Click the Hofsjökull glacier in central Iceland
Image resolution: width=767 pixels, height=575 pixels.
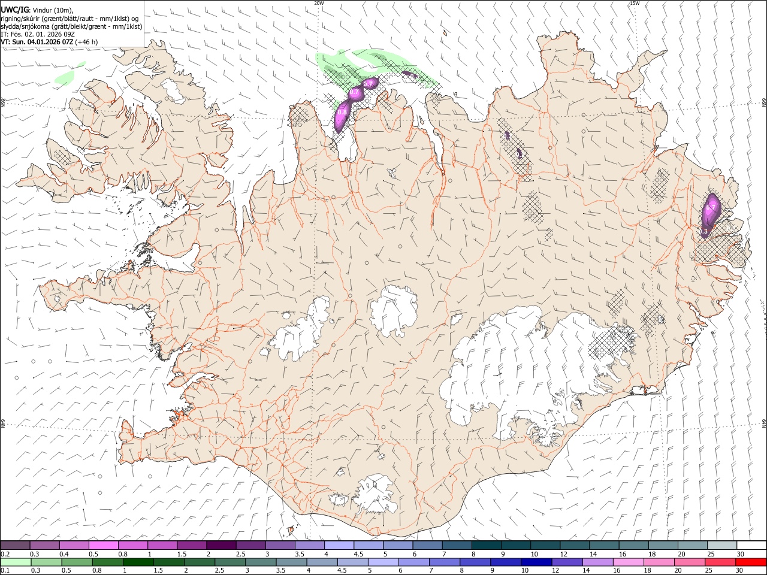394,310
